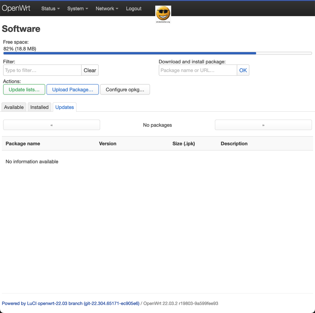315x313 pixels.
Task: Click the Package name or URL field
Action: click(198, 70)
